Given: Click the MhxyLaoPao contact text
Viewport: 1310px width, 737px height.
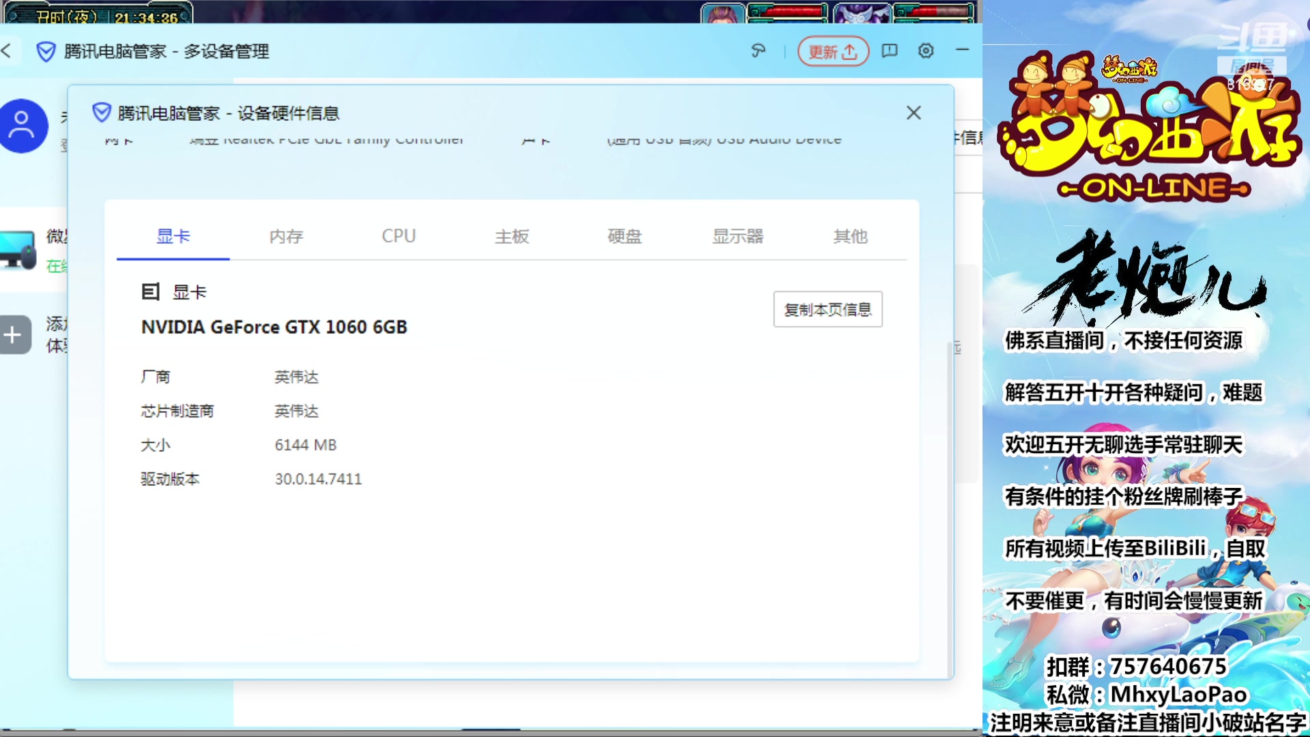Looking at the screenshot, I should (x=1179, y=694).
